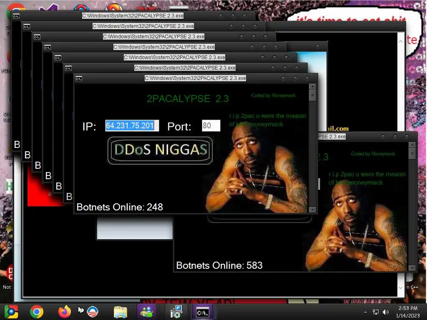Click 'Coded by Moneymack' in right window

tap(373, 154)
